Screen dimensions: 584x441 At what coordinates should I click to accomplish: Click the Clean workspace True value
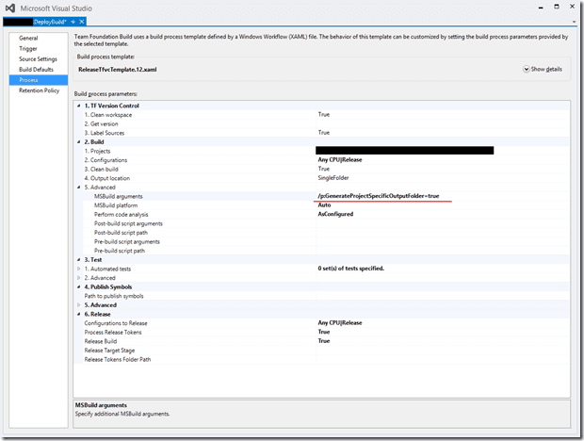tap(324, 114)
